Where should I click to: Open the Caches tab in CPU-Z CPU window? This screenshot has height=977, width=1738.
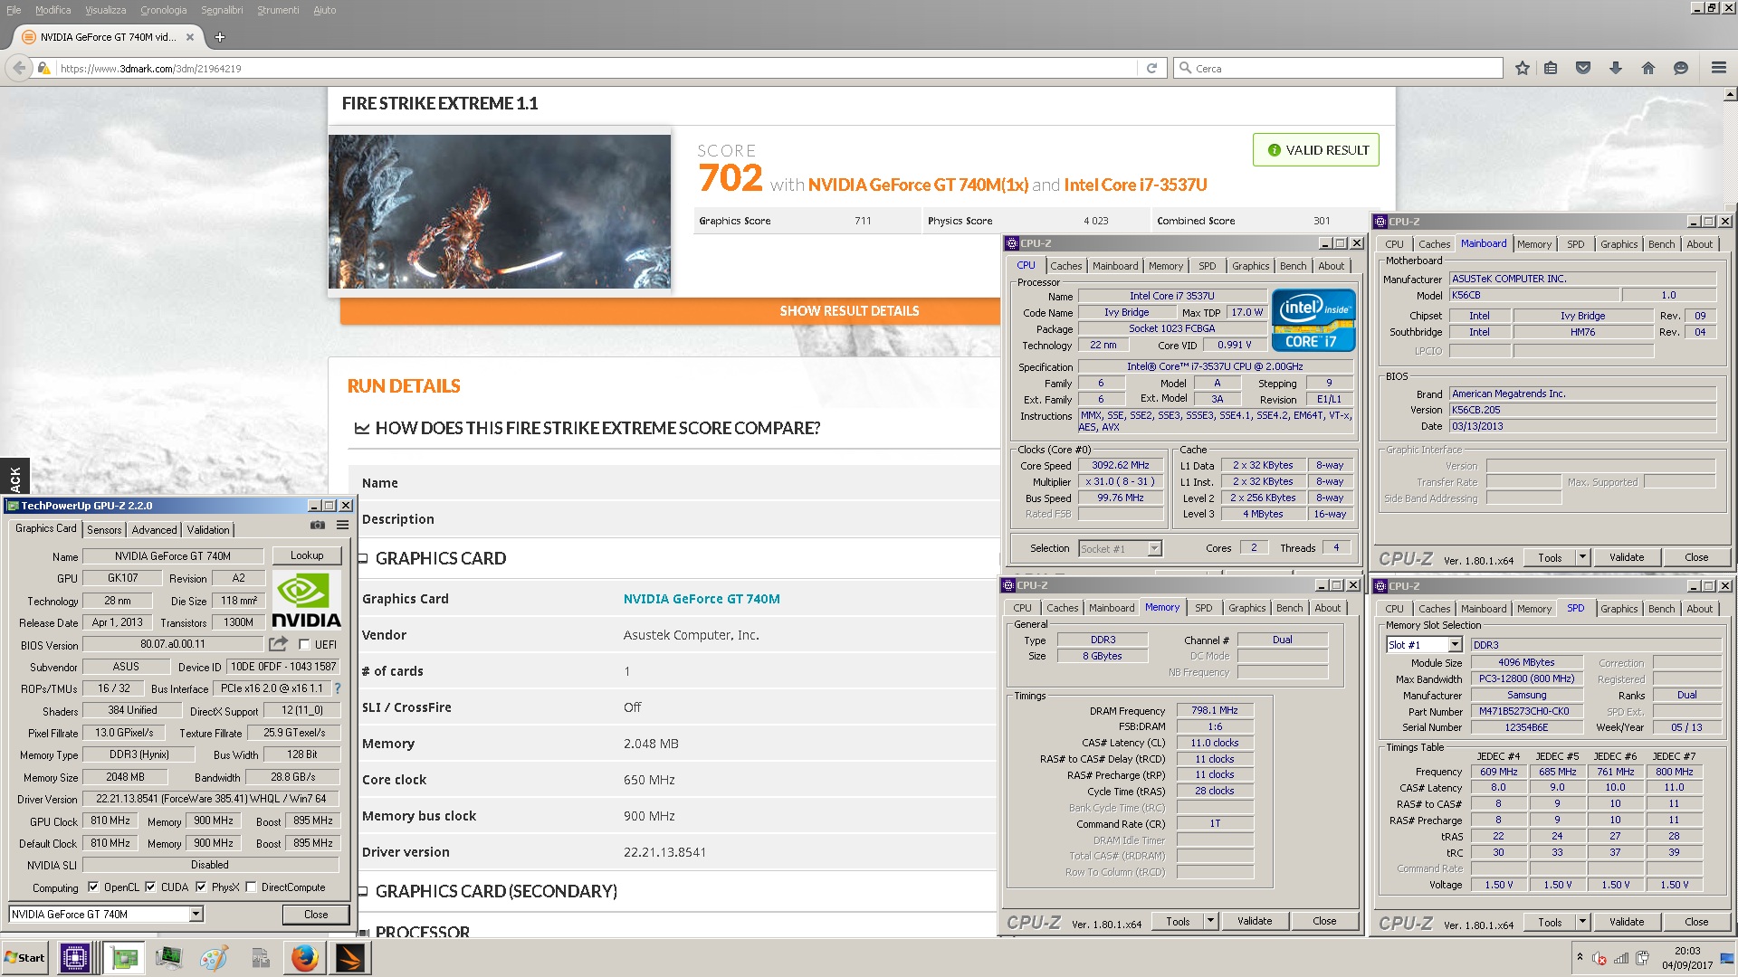tap(1065, 266)
